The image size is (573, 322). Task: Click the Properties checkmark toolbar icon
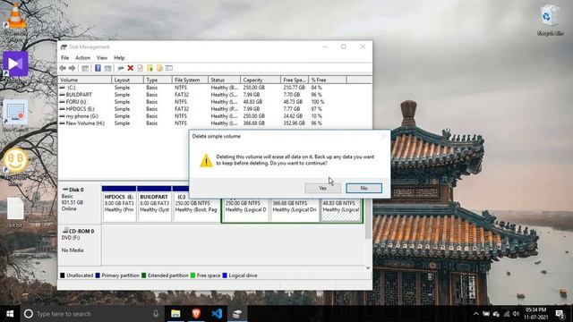pos(140,68)
